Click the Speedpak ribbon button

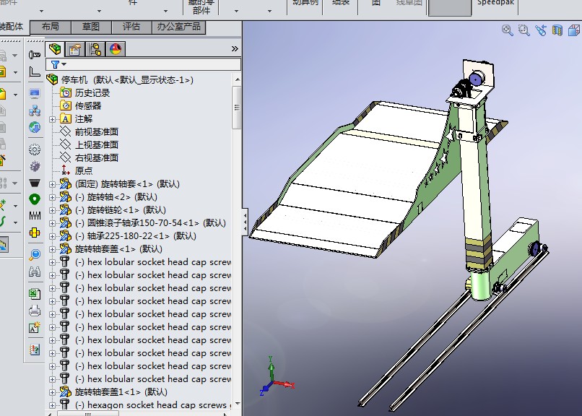pos(495,4)
